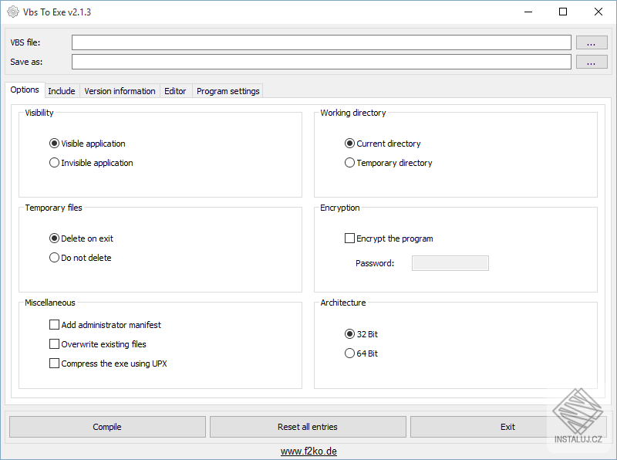Open the Version information tab
Image resolution: width=617 pixels, height=460 pixels.
point(120,91)
